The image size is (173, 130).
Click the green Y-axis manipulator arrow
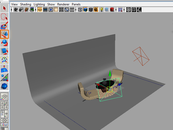coord(110,74)
